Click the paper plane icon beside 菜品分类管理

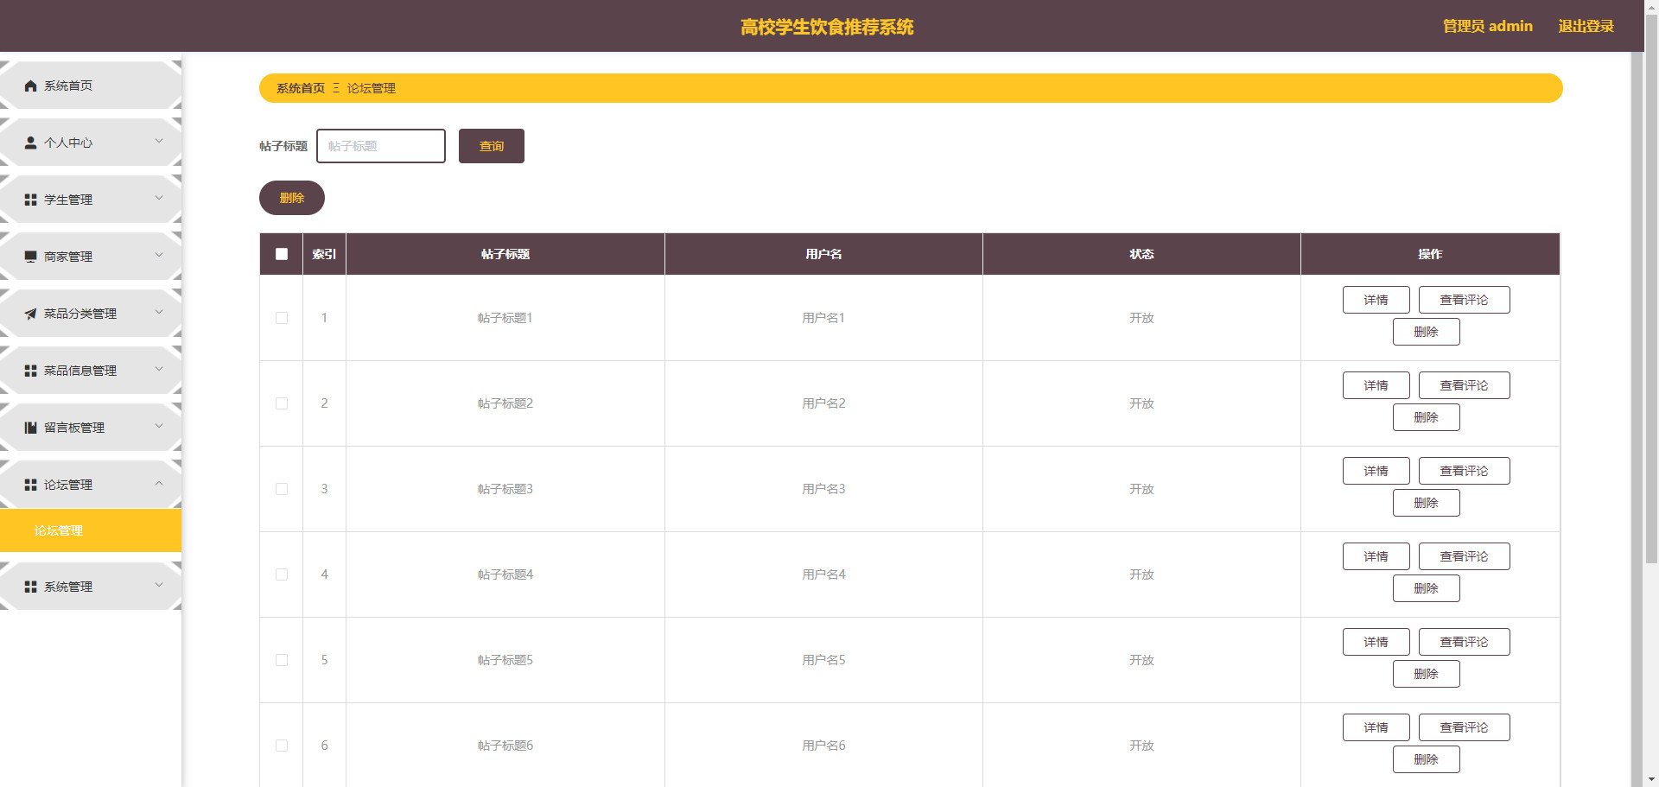[x=31, y=314]
